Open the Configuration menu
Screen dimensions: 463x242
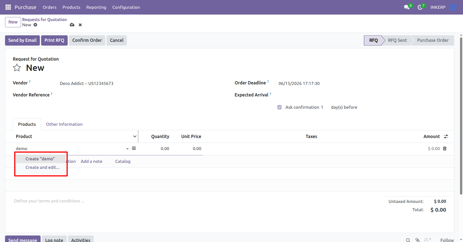[x=126, y=7]
